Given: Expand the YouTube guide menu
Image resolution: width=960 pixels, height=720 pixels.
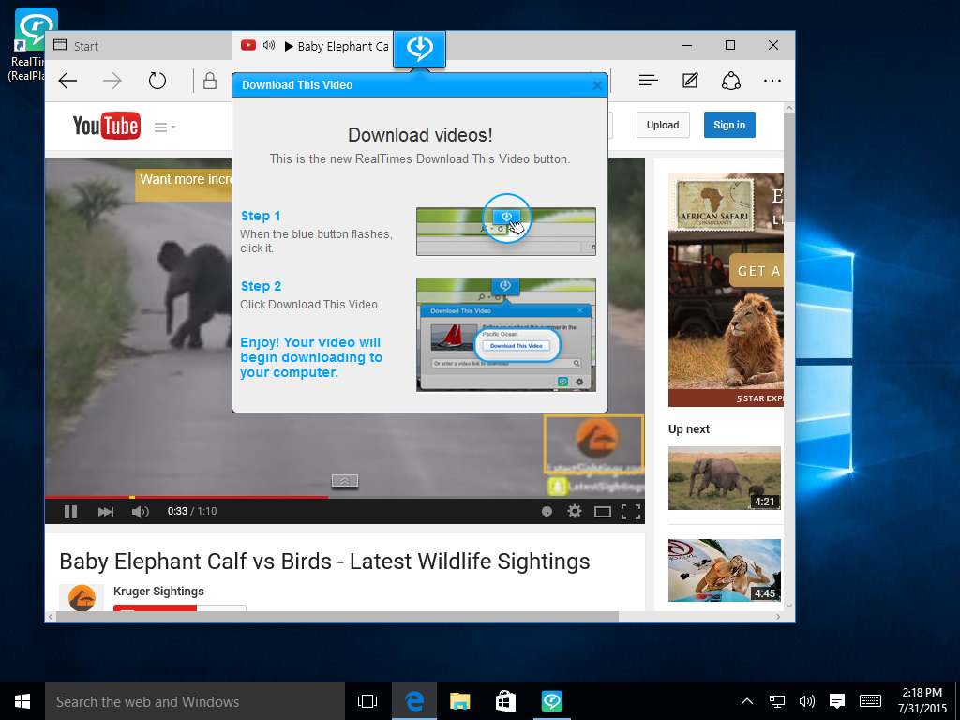Looking at the screenshot, I should (165, 127).
